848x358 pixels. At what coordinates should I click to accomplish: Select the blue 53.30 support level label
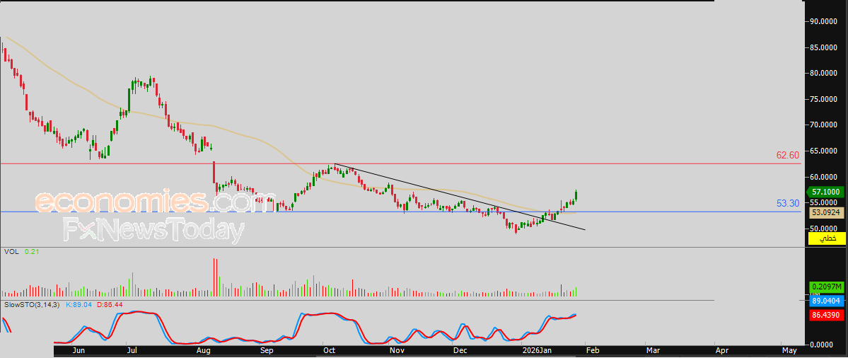787,203
